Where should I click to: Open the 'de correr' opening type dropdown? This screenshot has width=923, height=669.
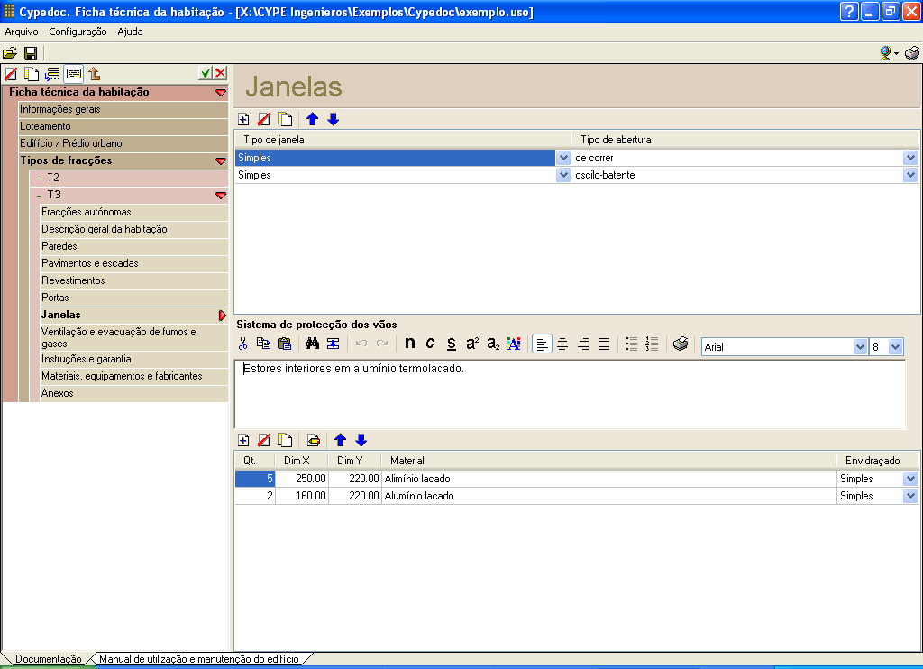click(910, 158)
